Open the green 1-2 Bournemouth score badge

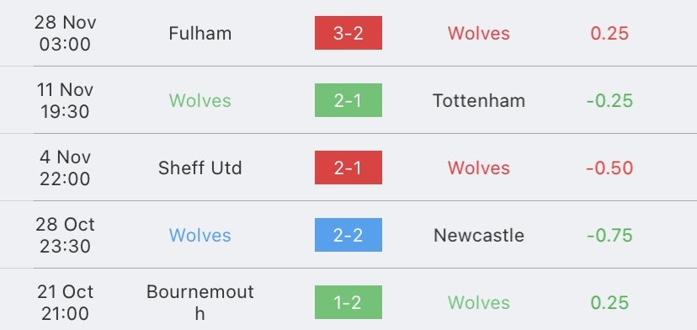coord(348,302)
